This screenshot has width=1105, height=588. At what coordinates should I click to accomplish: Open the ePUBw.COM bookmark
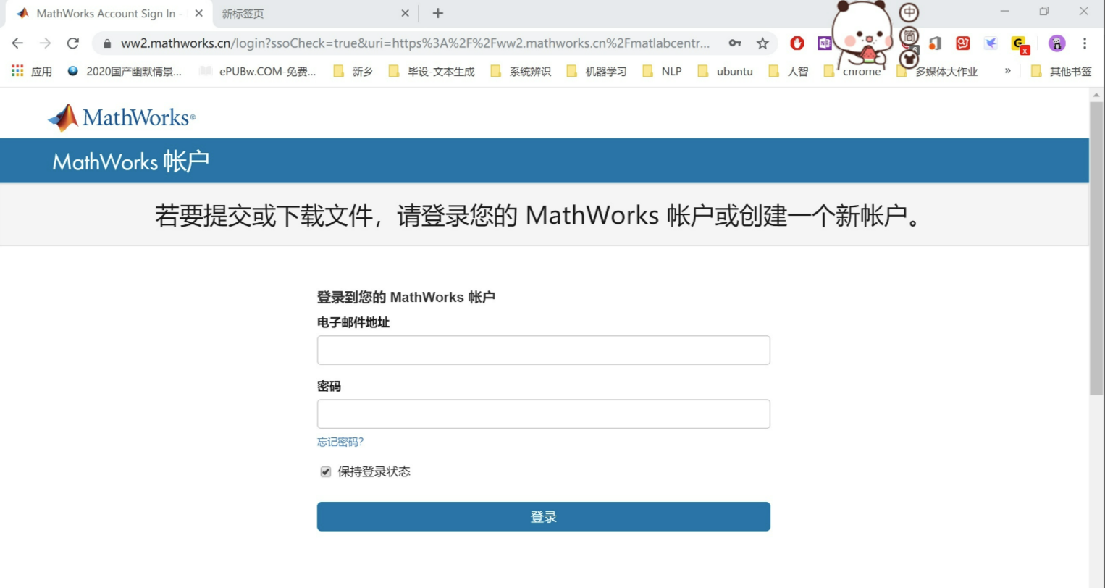click(258, 71)
